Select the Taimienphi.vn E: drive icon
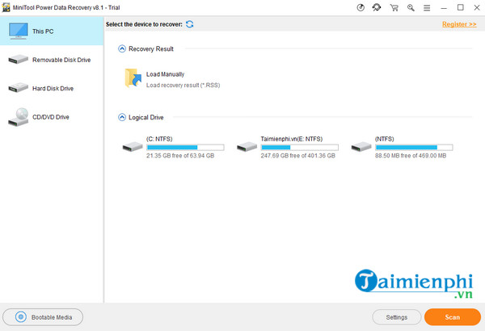Viewport: 485px width, 331px height. [x=247, y=147]
